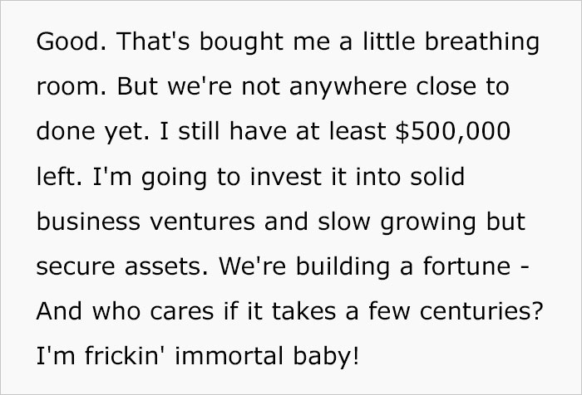
Task: Click the word "ventures"
Action: coord(202,224)
